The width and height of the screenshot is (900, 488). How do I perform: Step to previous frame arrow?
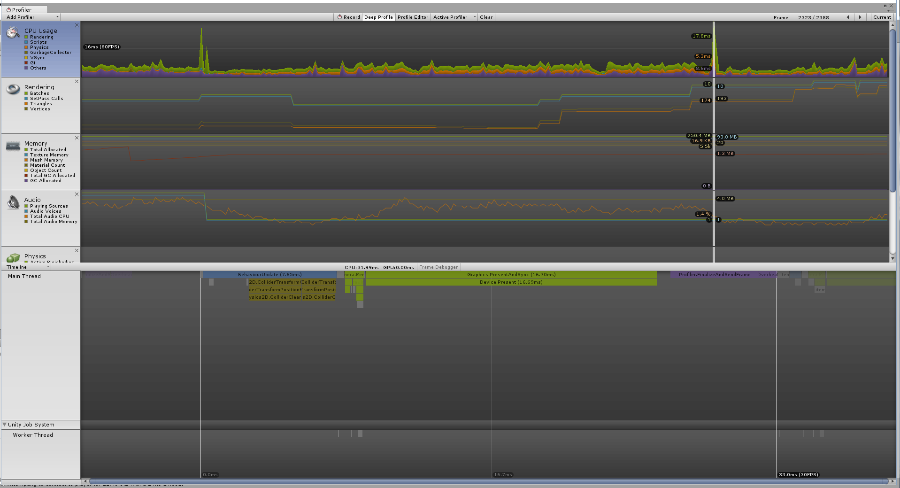[848, 17]
